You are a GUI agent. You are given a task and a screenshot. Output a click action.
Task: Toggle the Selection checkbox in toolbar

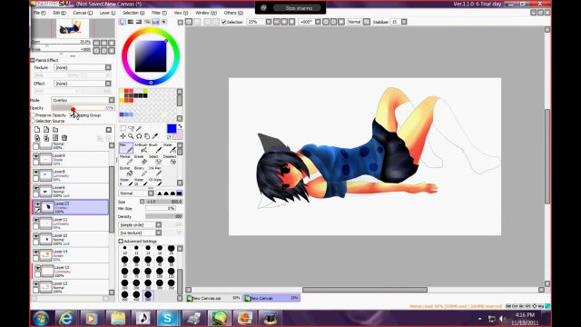coord(224,22)
